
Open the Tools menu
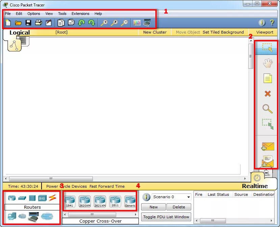tap(62, 14)
